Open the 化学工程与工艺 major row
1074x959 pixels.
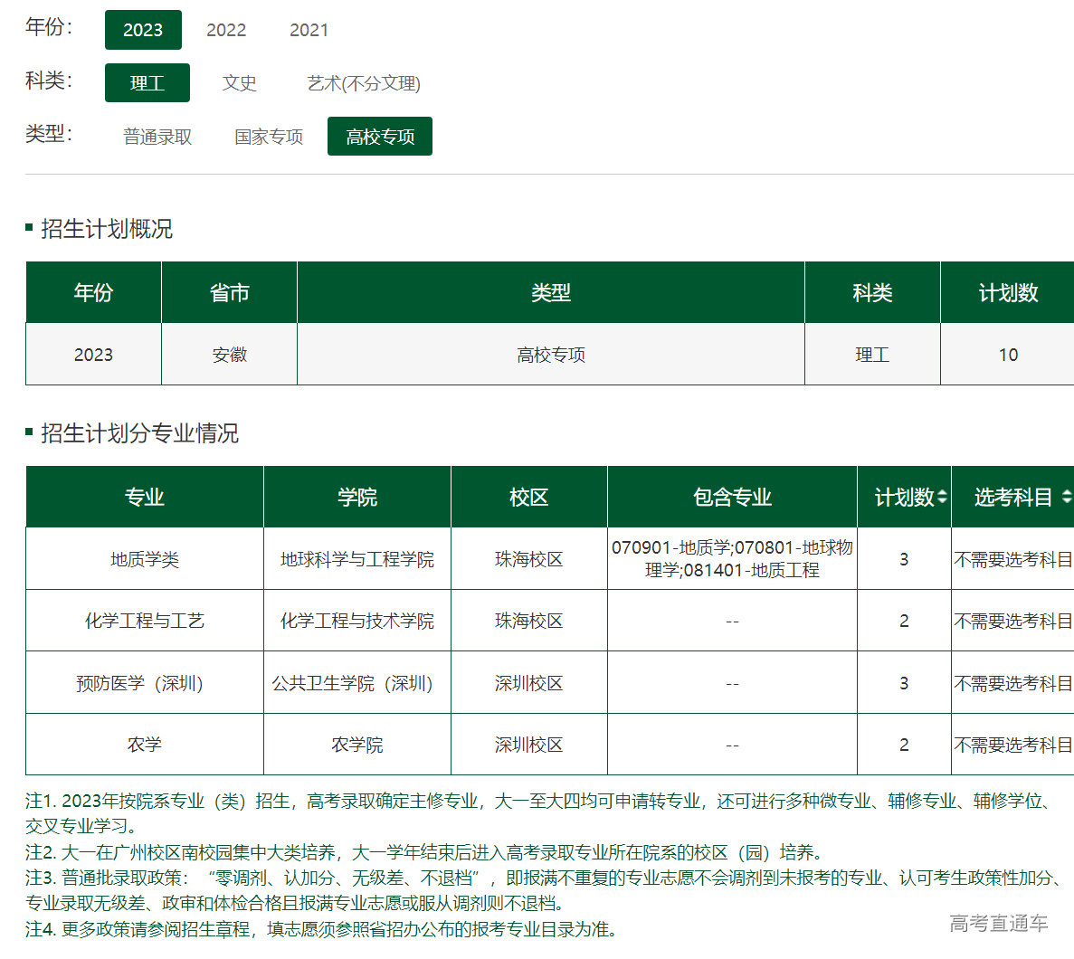(145, 621)
